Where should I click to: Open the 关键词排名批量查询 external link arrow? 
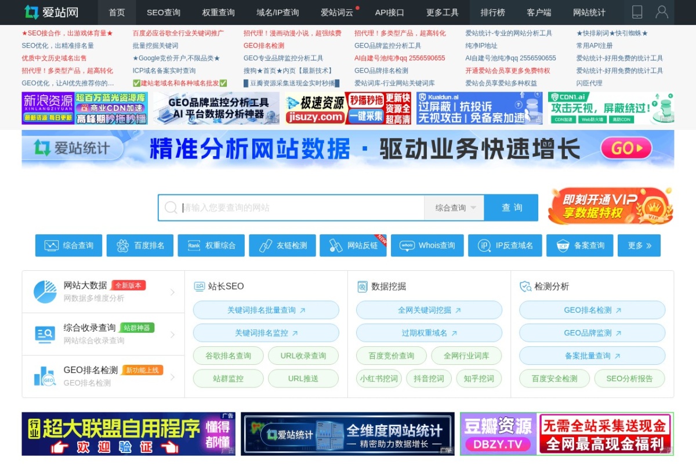[x=302, y=310]
